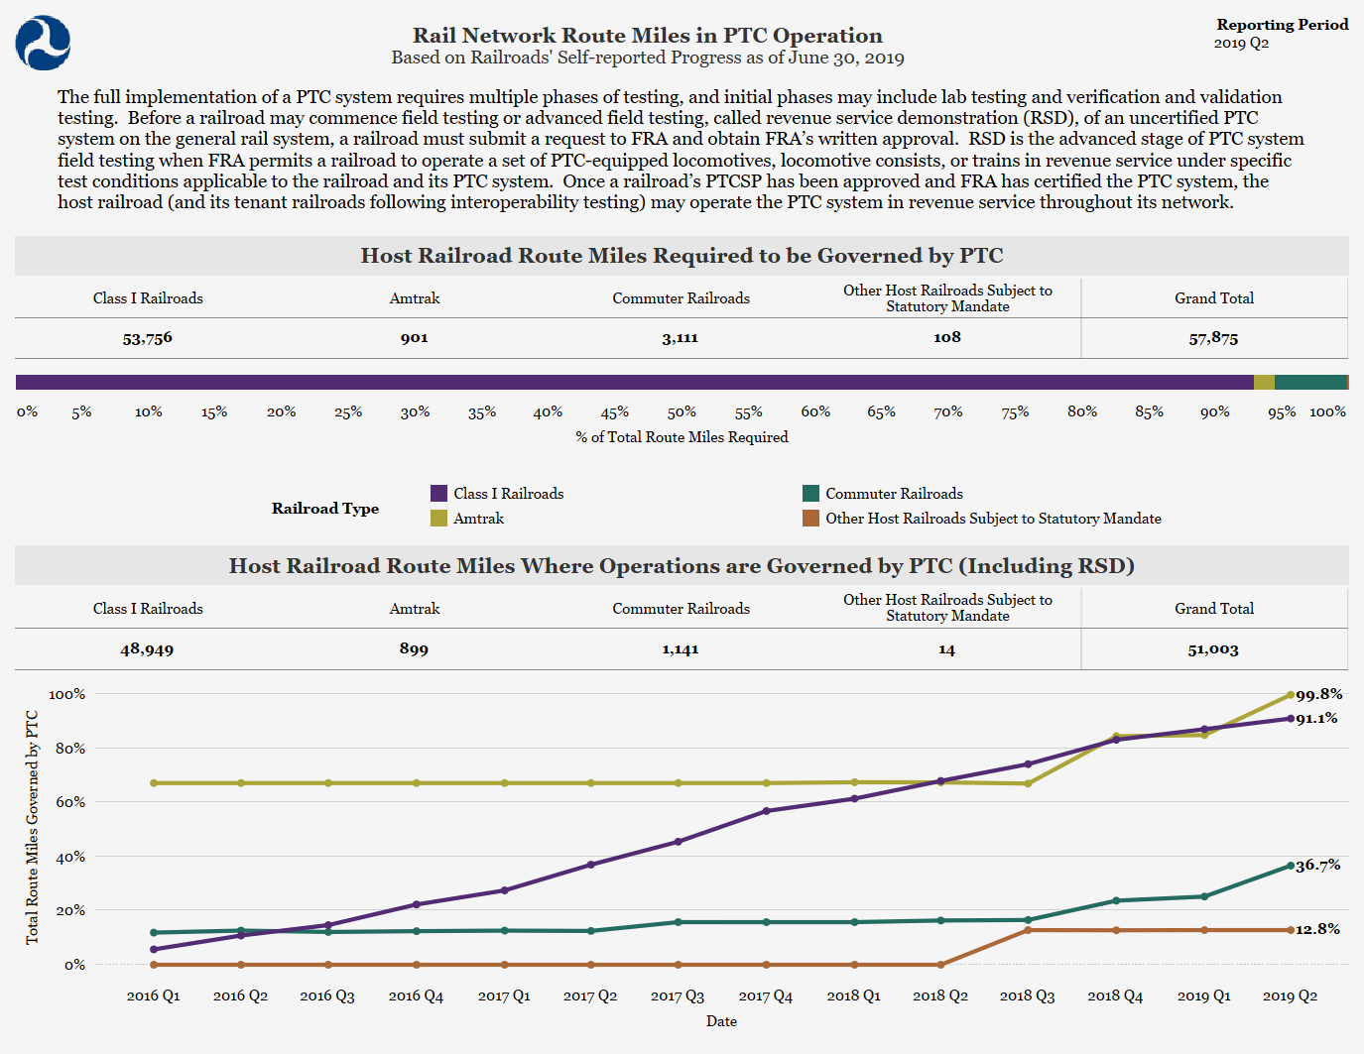Click the teal Commuter segment of stacked bar

click(1309, 383)
